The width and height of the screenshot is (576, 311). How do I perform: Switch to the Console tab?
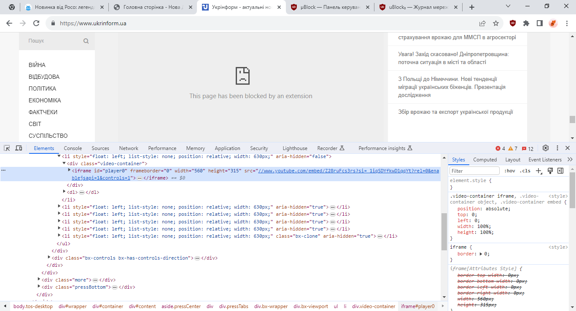73,148
